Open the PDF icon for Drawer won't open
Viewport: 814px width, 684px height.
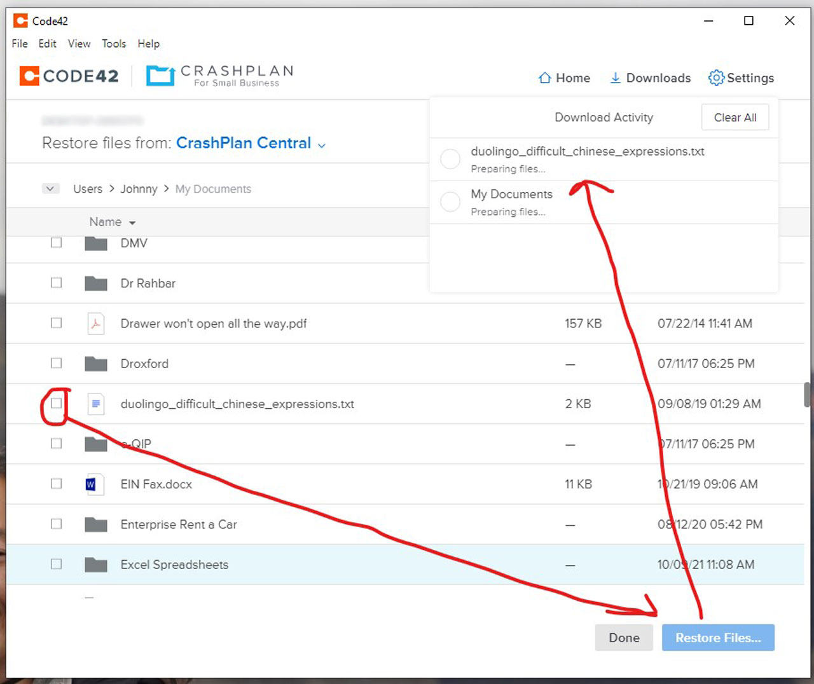[x=95, y=323]
